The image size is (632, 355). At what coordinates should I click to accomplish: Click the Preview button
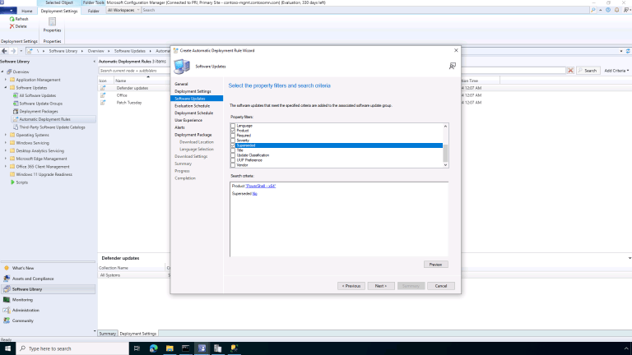pyautogui.click(x=435, y=265)
